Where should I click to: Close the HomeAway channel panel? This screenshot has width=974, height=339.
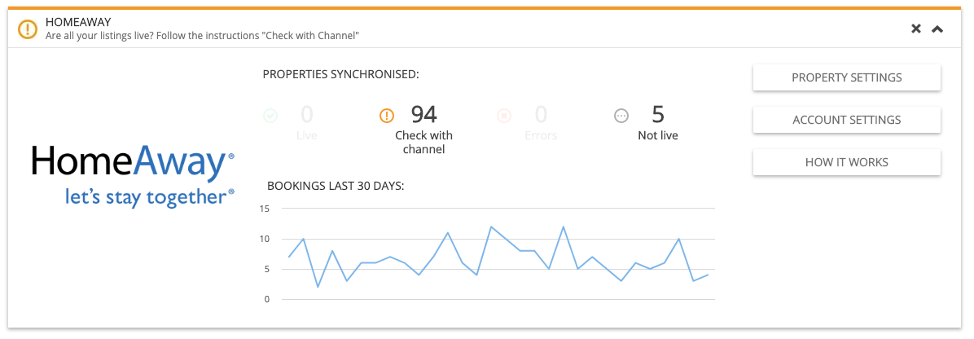pyautogui.click(x=915, y=29)
